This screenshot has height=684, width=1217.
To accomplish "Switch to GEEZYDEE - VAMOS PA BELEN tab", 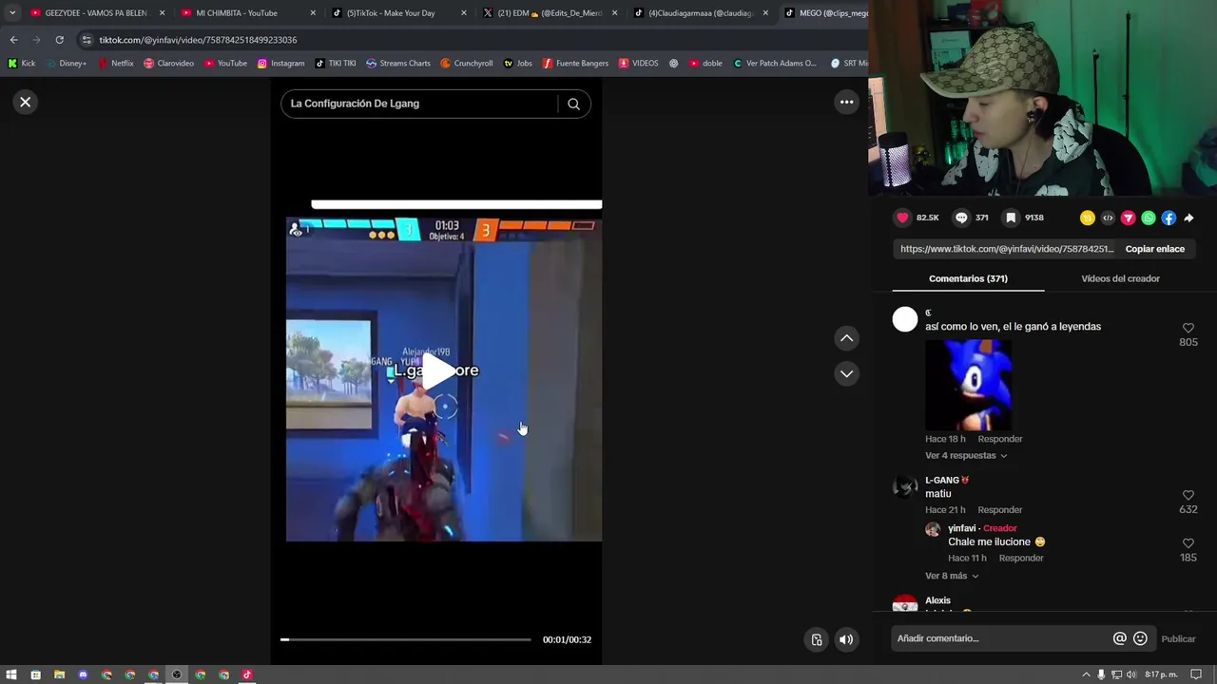I will tap(96, 13).
